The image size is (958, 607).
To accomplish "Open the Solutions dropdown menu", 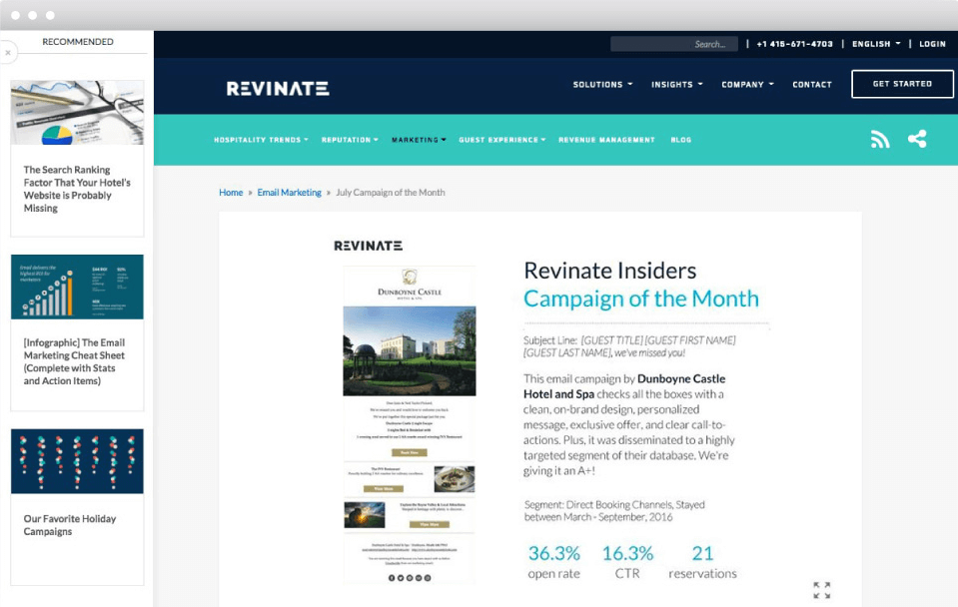I will 602,84.
